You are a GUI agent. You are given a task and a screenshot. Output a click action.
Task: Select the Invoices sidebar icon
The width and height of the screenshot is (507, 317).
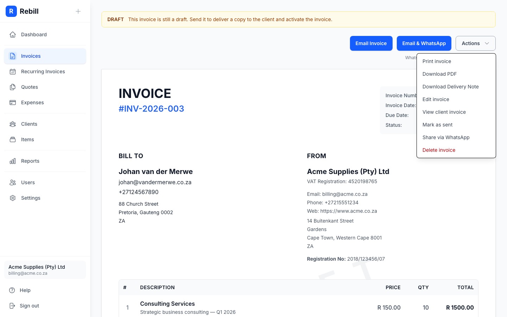click(x=13, y=56)
